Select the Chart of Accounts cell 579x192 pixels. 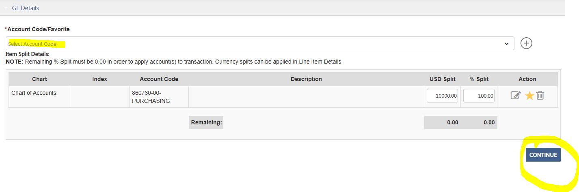(34, 93)
